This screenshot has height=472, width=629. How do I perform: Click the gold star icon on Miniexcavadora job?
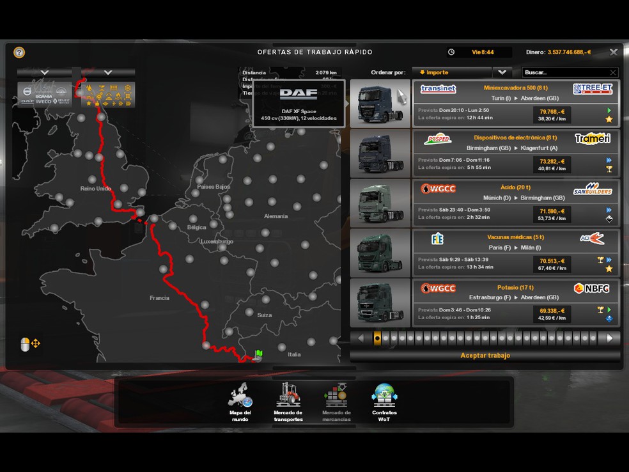coord(609,119)
